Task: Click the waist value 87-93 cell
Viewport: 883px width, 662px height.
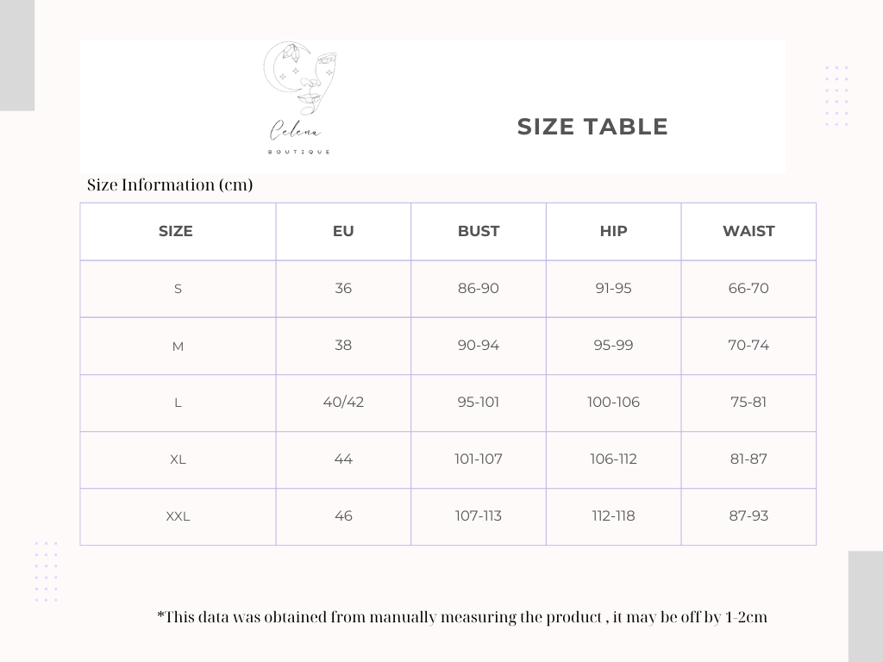Action: (x=748, y=516)
